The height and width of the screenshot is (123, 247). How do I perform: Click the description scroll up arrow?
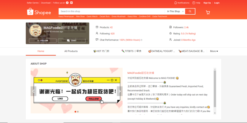[x=215, y=69]
